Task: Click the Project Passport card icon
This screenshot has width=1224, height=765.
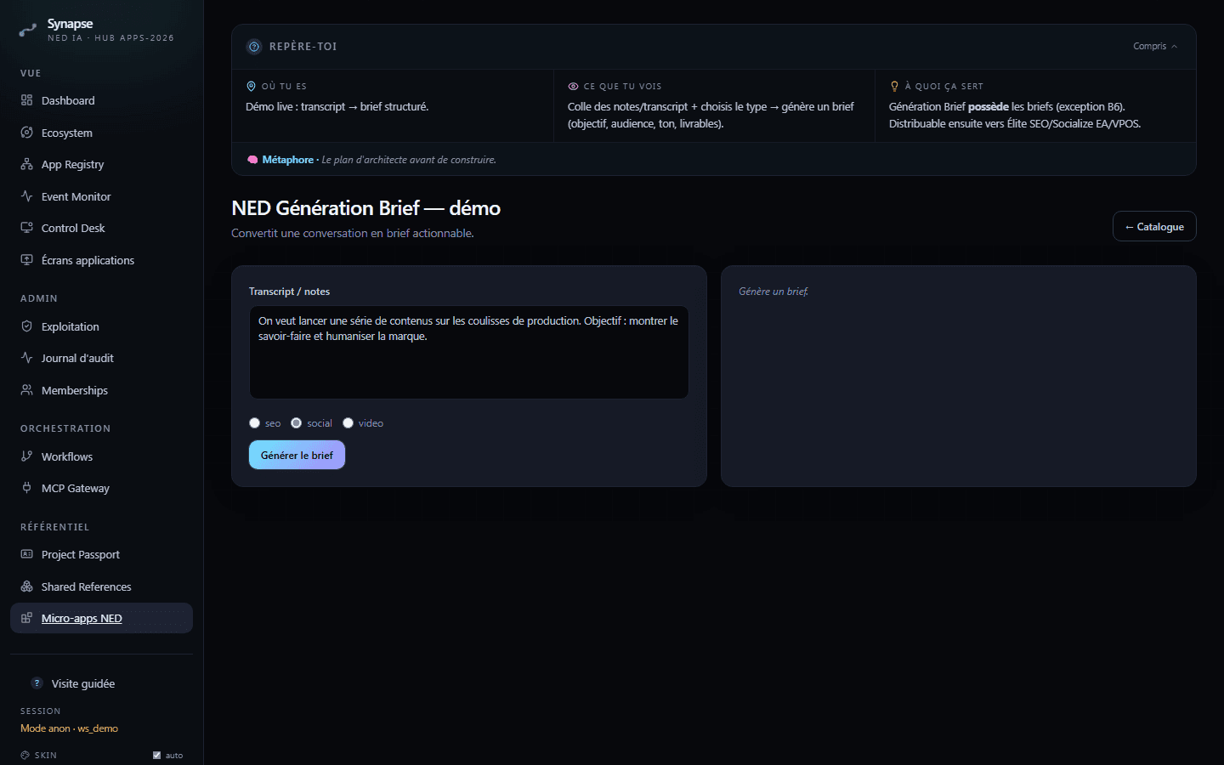Action: click(x=26, y=554)
